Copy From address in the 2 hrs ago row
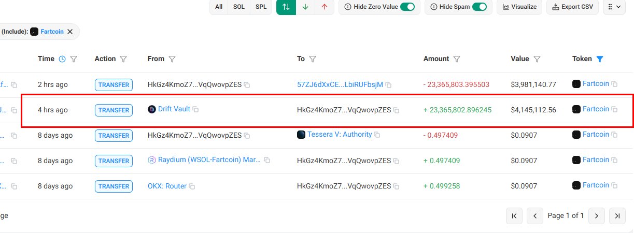This screenshot has height=233, width=634. click(x=247, y=85)
